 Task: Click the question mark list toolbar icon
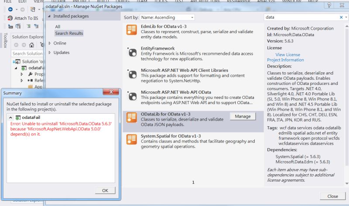coord(36,26)
